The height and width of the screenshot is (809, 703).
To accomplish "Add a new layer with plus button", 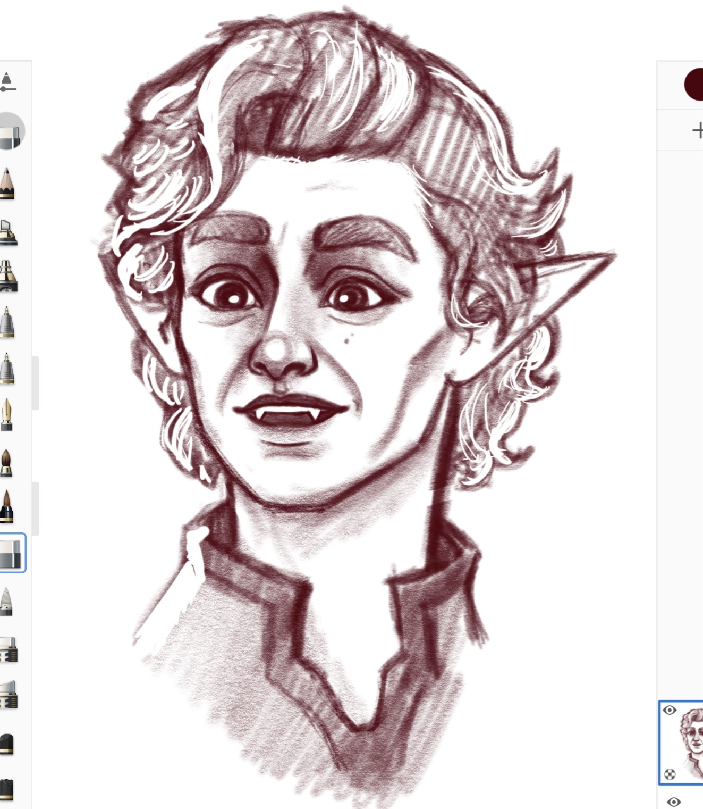I will click(697, 130).
